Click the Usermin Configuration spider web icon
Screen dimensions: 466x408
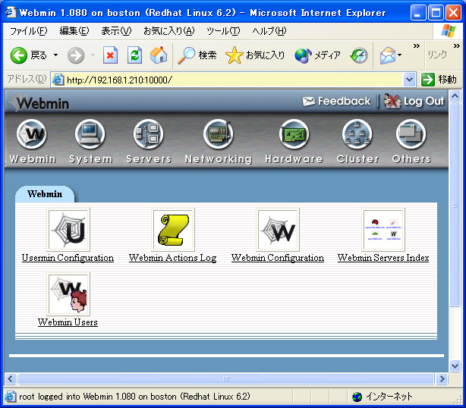[x=68, y=230]
